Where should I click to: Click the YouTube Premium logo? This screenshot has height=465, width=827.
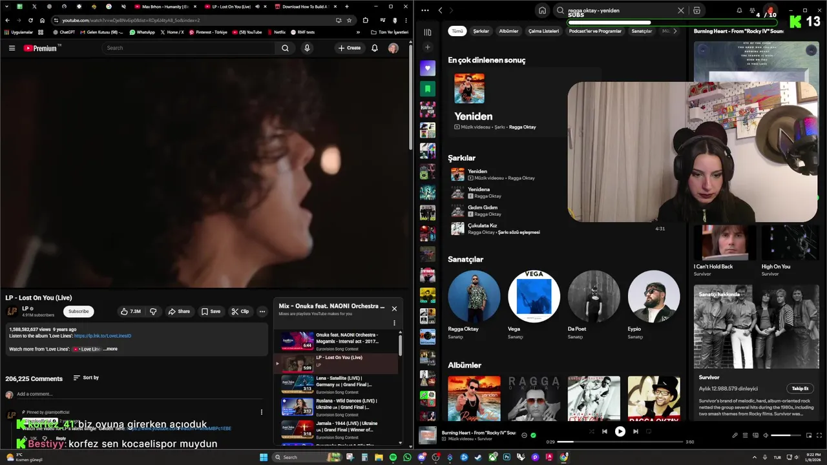(x=40, y=48)
